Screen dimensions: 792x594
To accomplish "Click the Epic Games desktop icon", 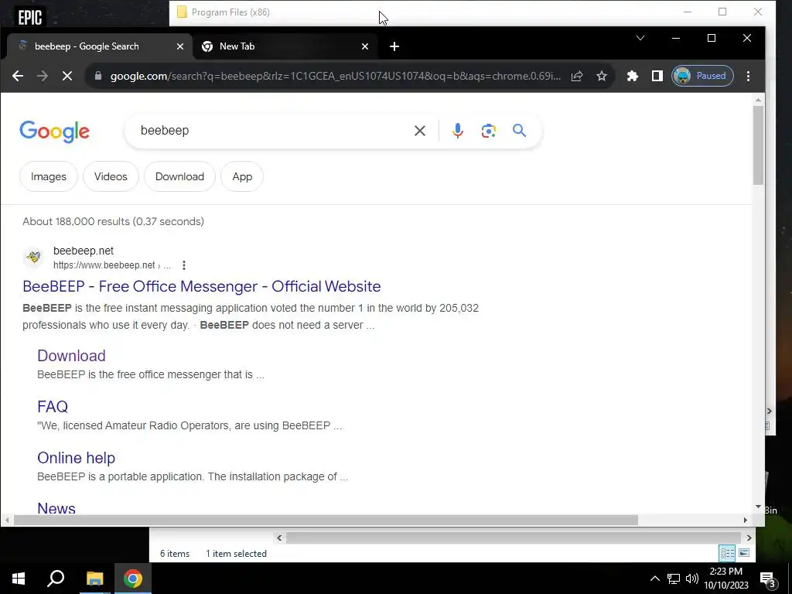I will (30, 17).
